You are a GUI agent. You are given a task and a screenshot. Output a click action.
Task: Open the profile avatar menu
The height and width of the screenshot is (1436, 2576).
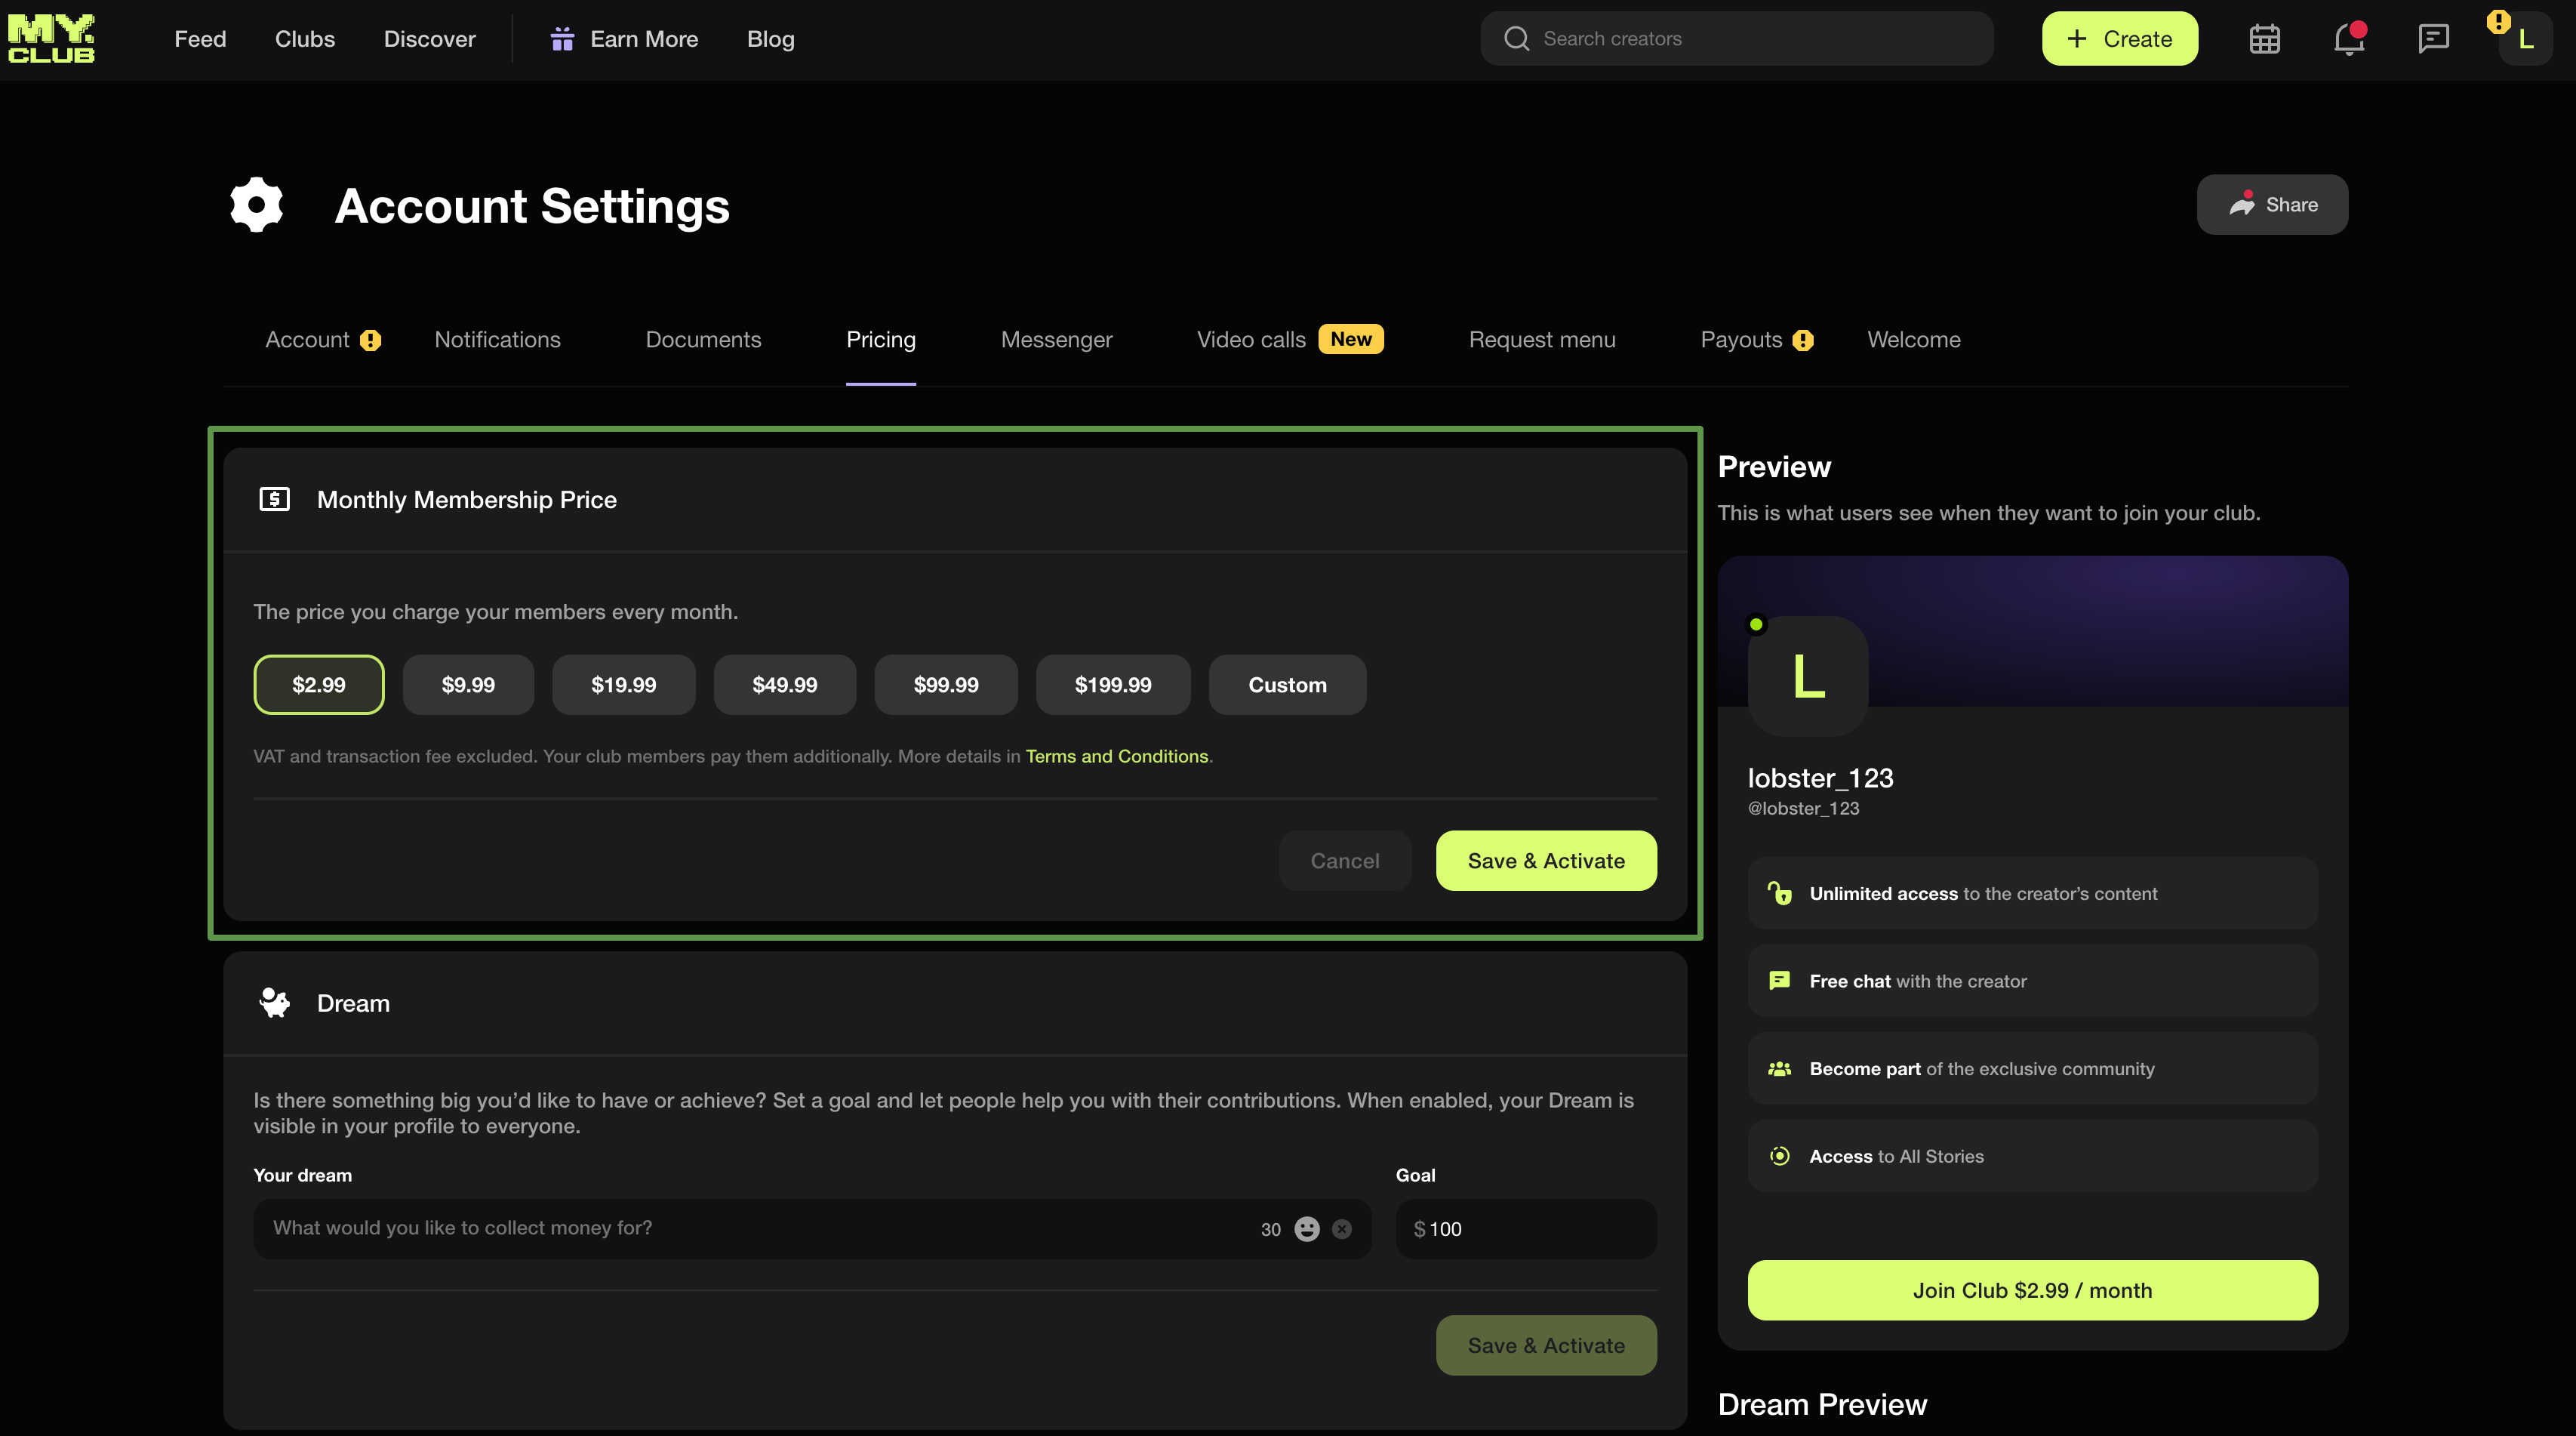pos(2524,38)
